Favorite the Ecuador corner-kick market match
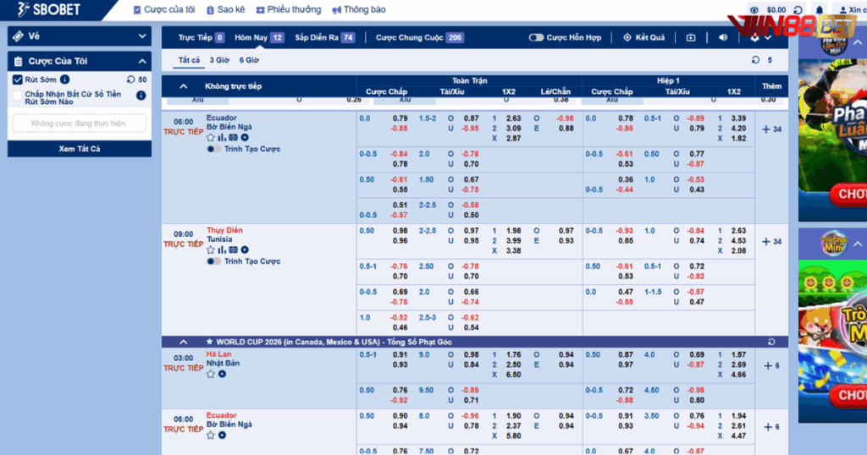Viewport: 867px width, 455px height. pos(211,435)
